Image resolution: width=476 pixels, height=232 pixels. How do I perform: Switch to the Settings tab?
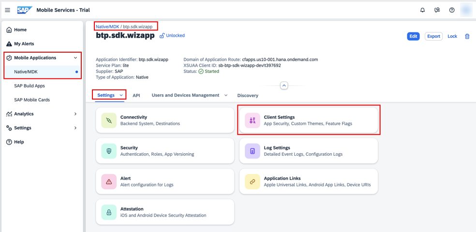coord(106,95)
